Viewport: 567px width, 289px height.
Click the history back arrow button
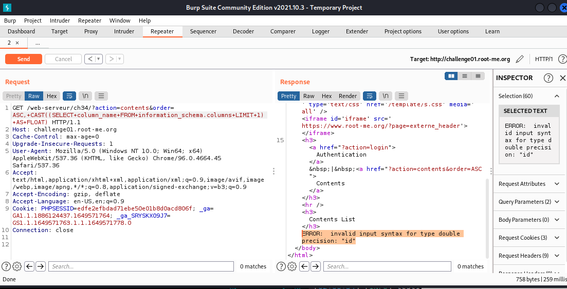[90, 59]
